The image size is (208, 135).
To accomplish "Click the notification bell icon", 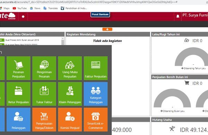I will pyautogui.click(x=178, y=16).
